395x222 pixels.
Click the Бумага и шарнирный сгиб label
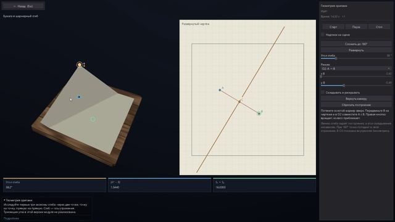click(x=20, y=16)
